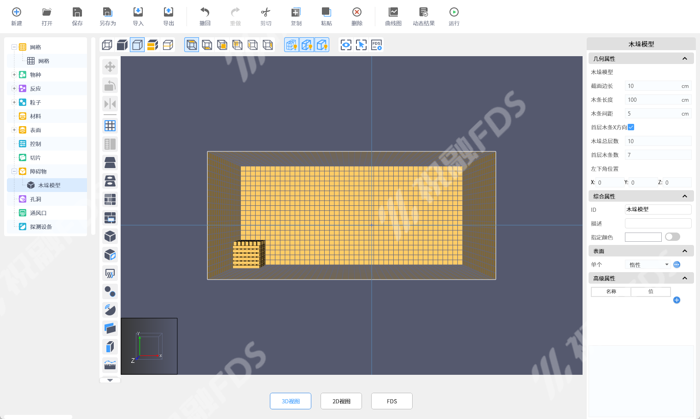The image size is (700, 419).
Task: Toggle the 指定颜色 switch
Action: tap(672, 237)
